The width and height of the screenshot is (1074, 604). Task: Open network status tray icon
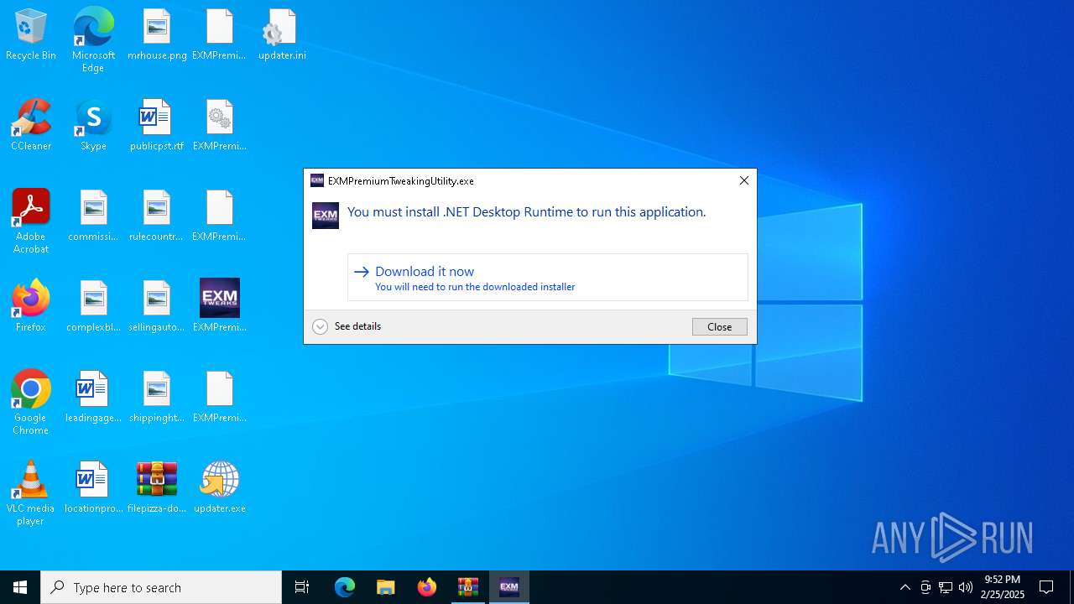click(x=946, y=587)
